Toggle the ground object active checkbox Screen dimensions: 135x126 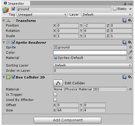click(x=13, y=9)
